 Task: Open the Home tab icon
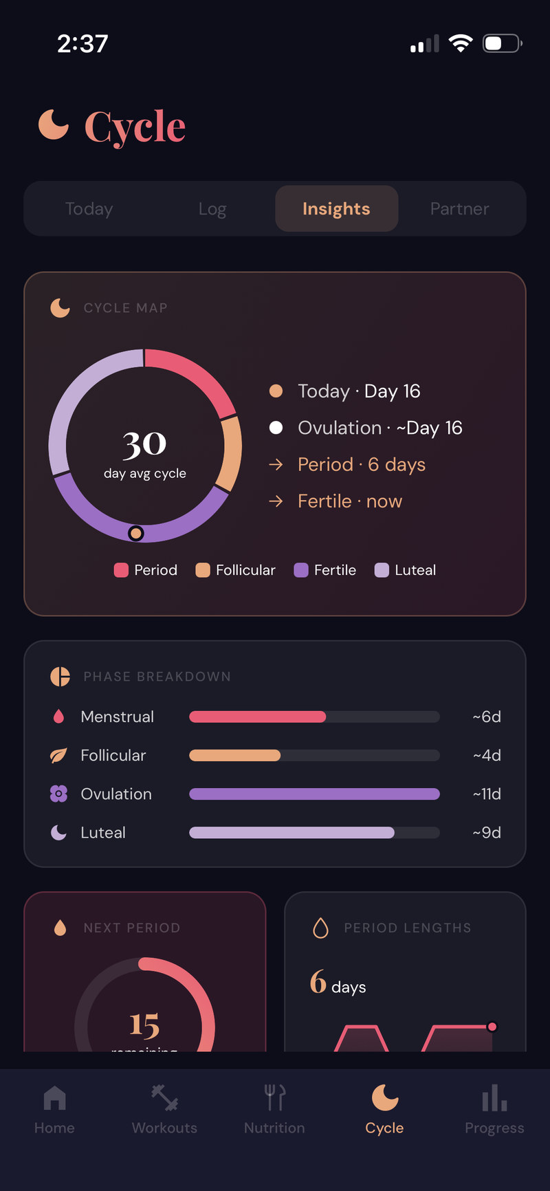(x=55, y=1097)
